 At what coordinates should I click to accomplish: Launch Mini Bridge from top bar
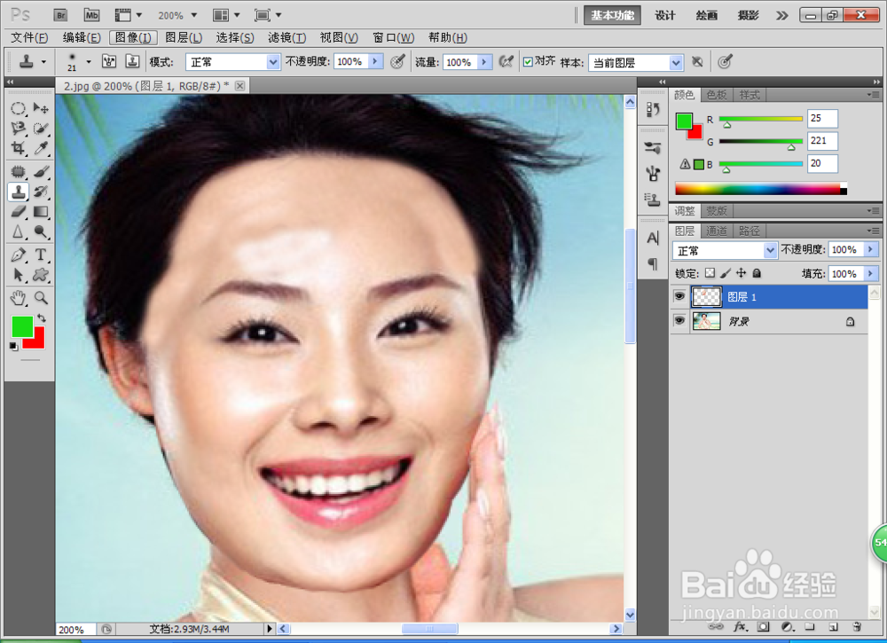click(91, 15)
